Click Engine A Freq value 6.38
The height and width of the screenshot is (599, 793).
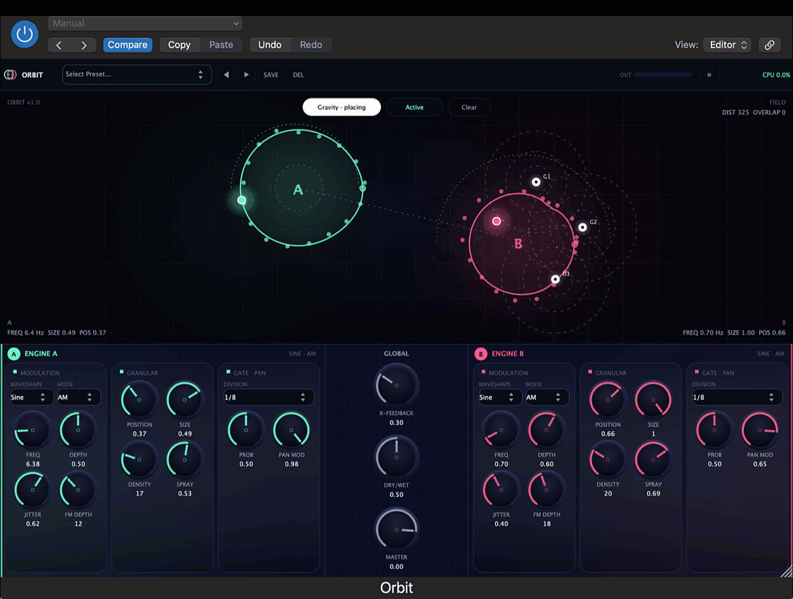33,464
